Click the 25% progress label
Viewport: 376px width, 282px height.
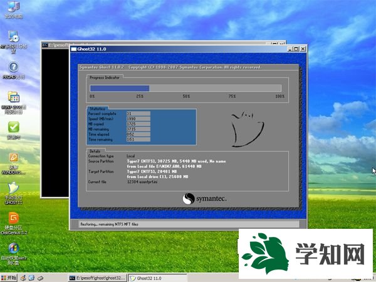point(140,96)
